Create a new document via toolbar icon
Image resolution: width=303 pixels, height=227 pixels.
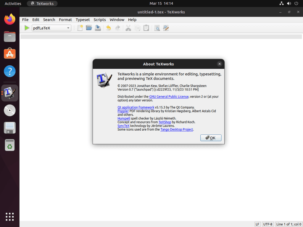pos(80,28)
